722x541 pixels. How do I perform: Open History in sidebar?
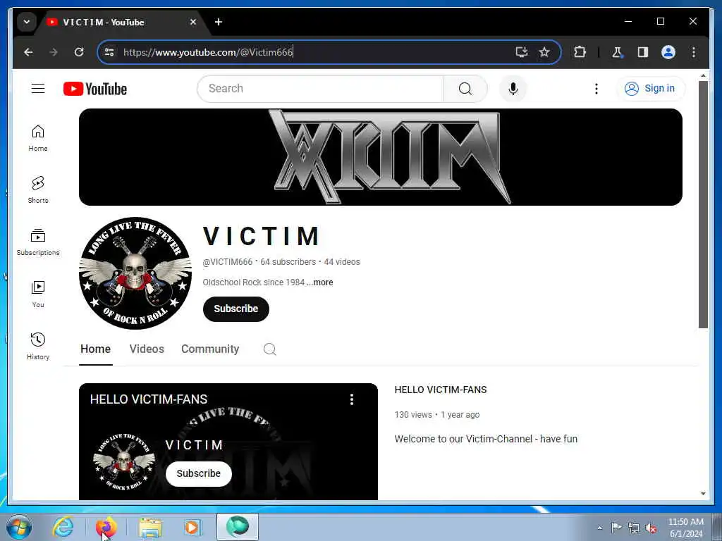tap(38, 347)
